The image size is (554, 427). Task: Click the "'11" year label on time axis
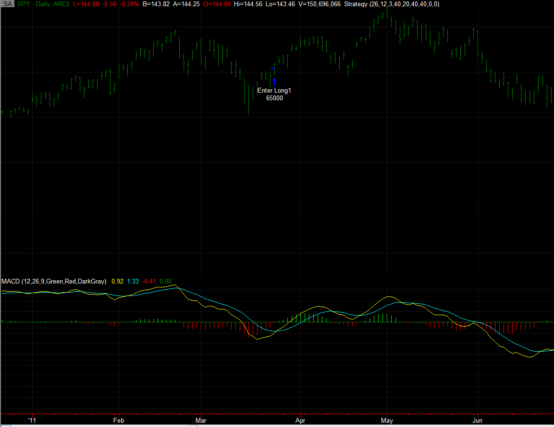(32, 420)
